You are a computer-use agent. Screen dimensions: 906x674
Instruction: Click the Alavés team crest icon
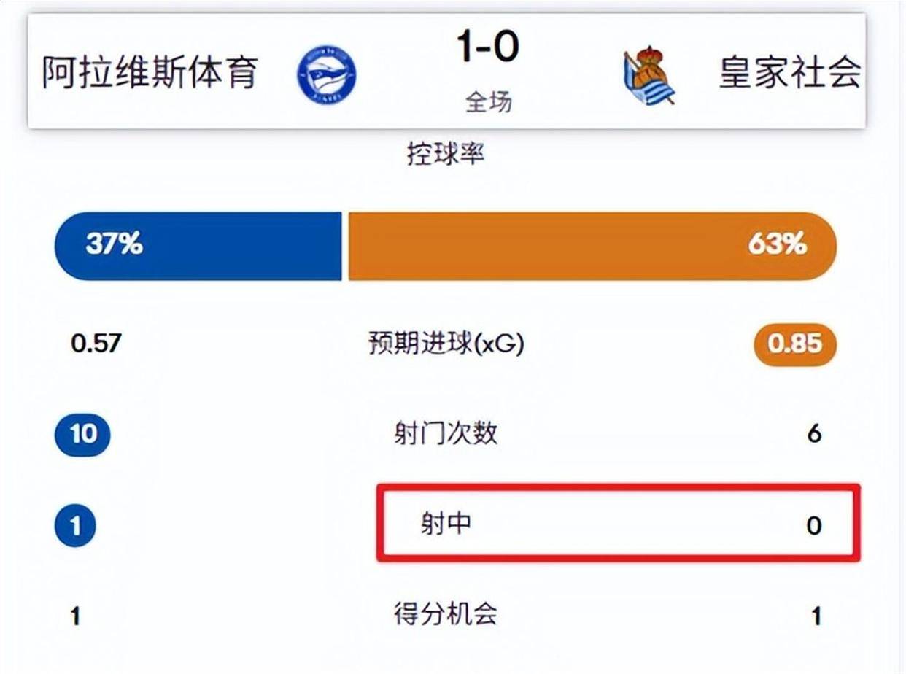pos(327,74)
